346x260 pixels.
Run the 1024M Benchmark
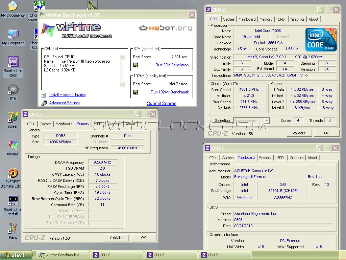pyautogui.click(x=170, y=92)
